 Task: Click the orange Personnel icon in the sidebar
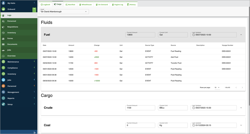point(3,86)
